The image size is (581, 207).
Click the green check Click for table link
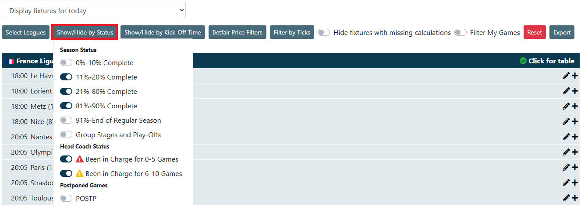546,61
